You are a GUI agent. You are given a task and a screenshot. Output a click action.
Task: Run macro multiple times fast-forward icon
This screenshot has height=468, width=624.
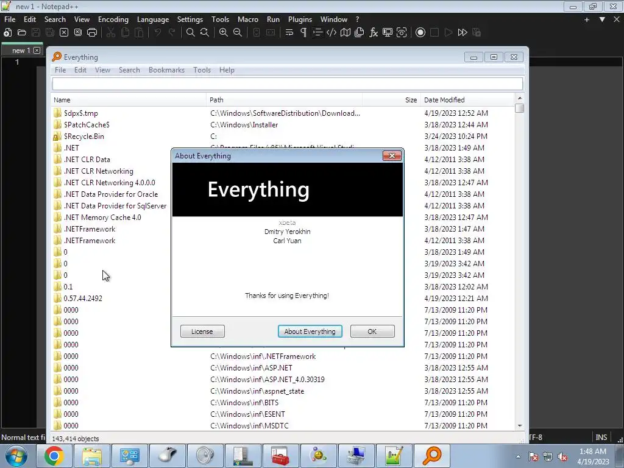463,33
